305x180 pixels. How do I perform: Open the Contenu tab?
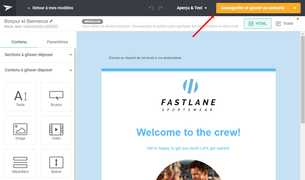click(19, 42)
